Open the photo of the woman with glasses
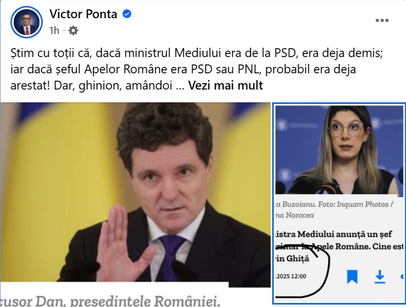 point(339,150)
